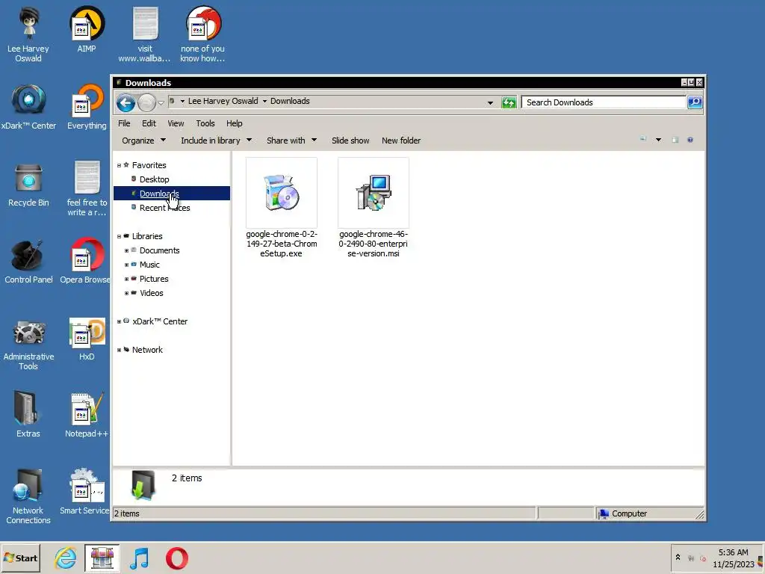
Task: Select xDark Center desktop icon
Action: [x=28, y=107]
